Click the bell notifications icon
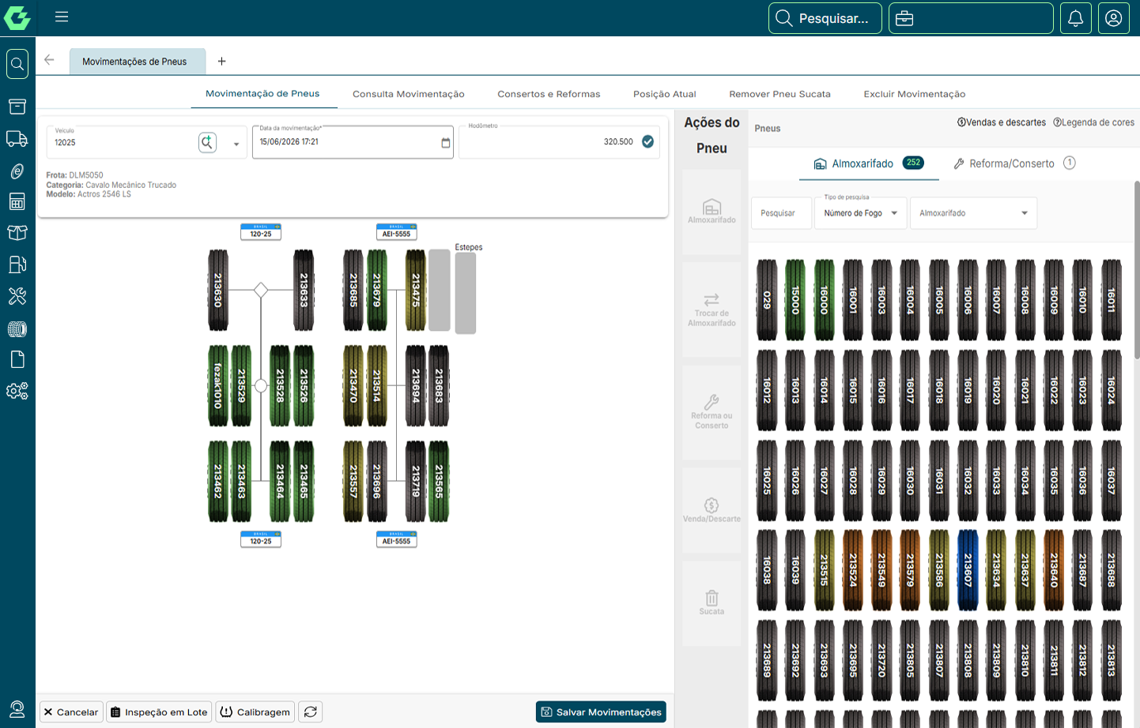This screenshot has height=728, width=1140. coord(1075,18)
